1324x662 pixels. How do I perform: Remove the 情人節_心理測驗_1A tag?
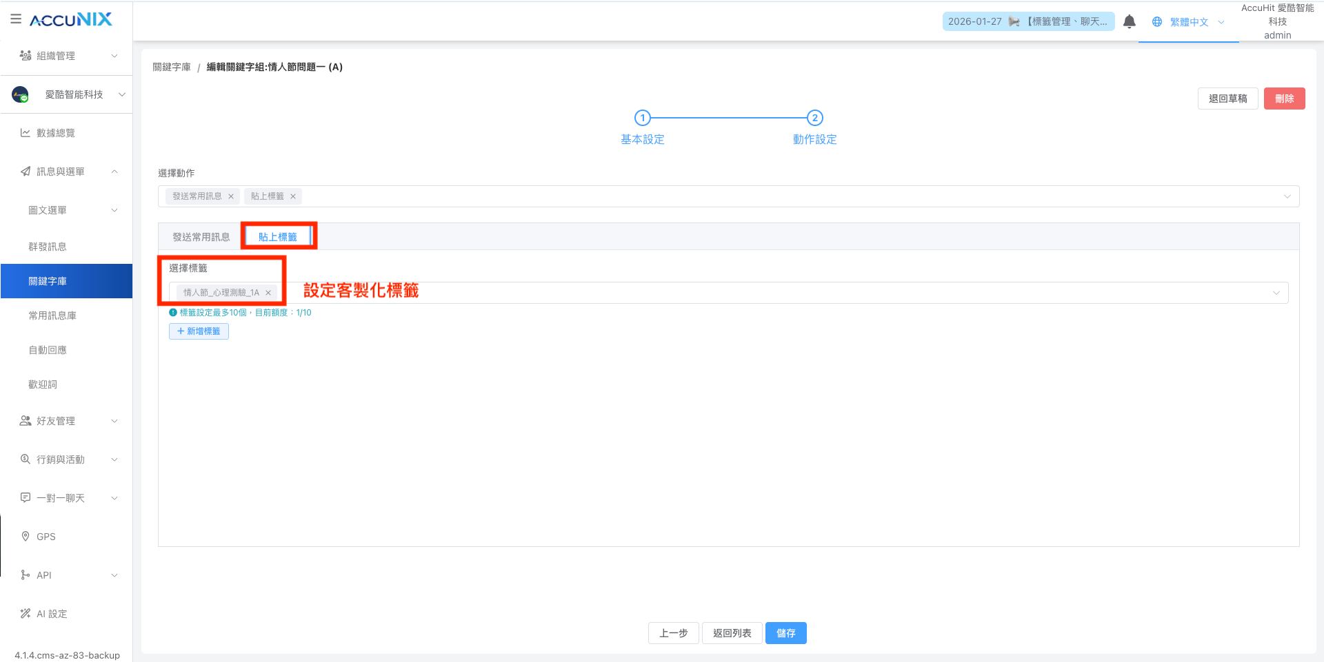pos(268,293)
